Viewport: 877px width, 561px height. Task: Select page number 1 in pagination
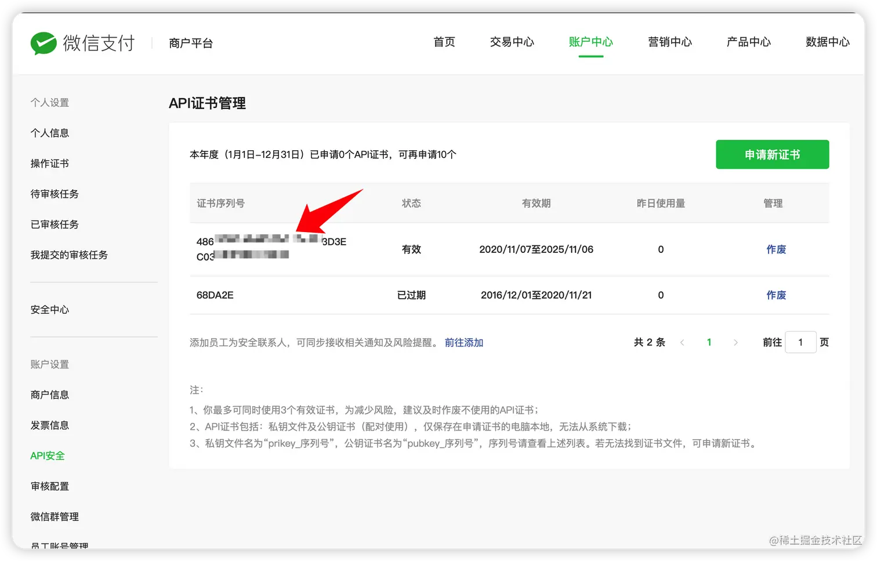(709, 342)
